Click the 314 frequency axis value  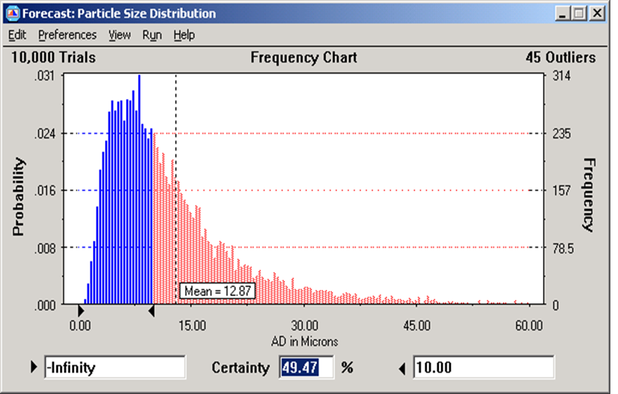pos(561,76)
